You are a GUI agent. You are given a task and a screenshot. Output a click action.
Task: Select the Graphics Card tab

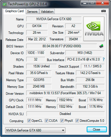(x=14, y=11)
